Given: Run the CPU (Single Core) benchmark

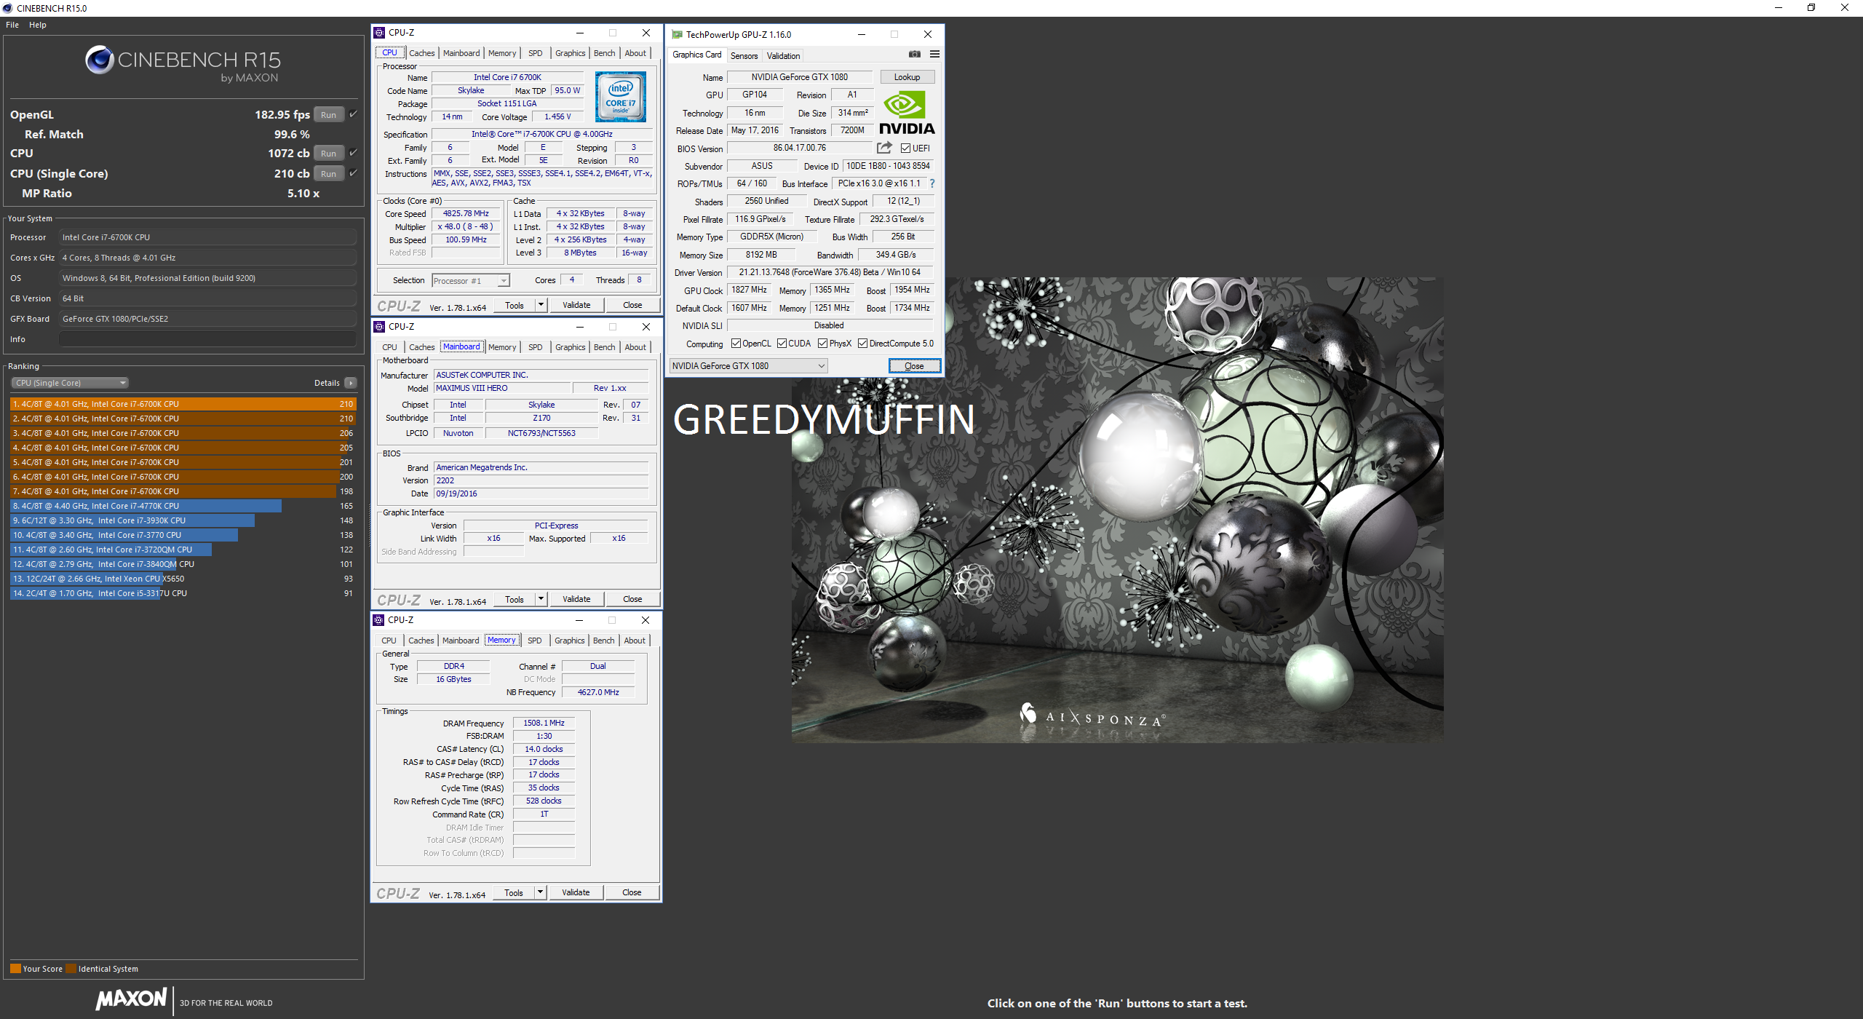Looking at the screenshot, I should coord(329,173).
